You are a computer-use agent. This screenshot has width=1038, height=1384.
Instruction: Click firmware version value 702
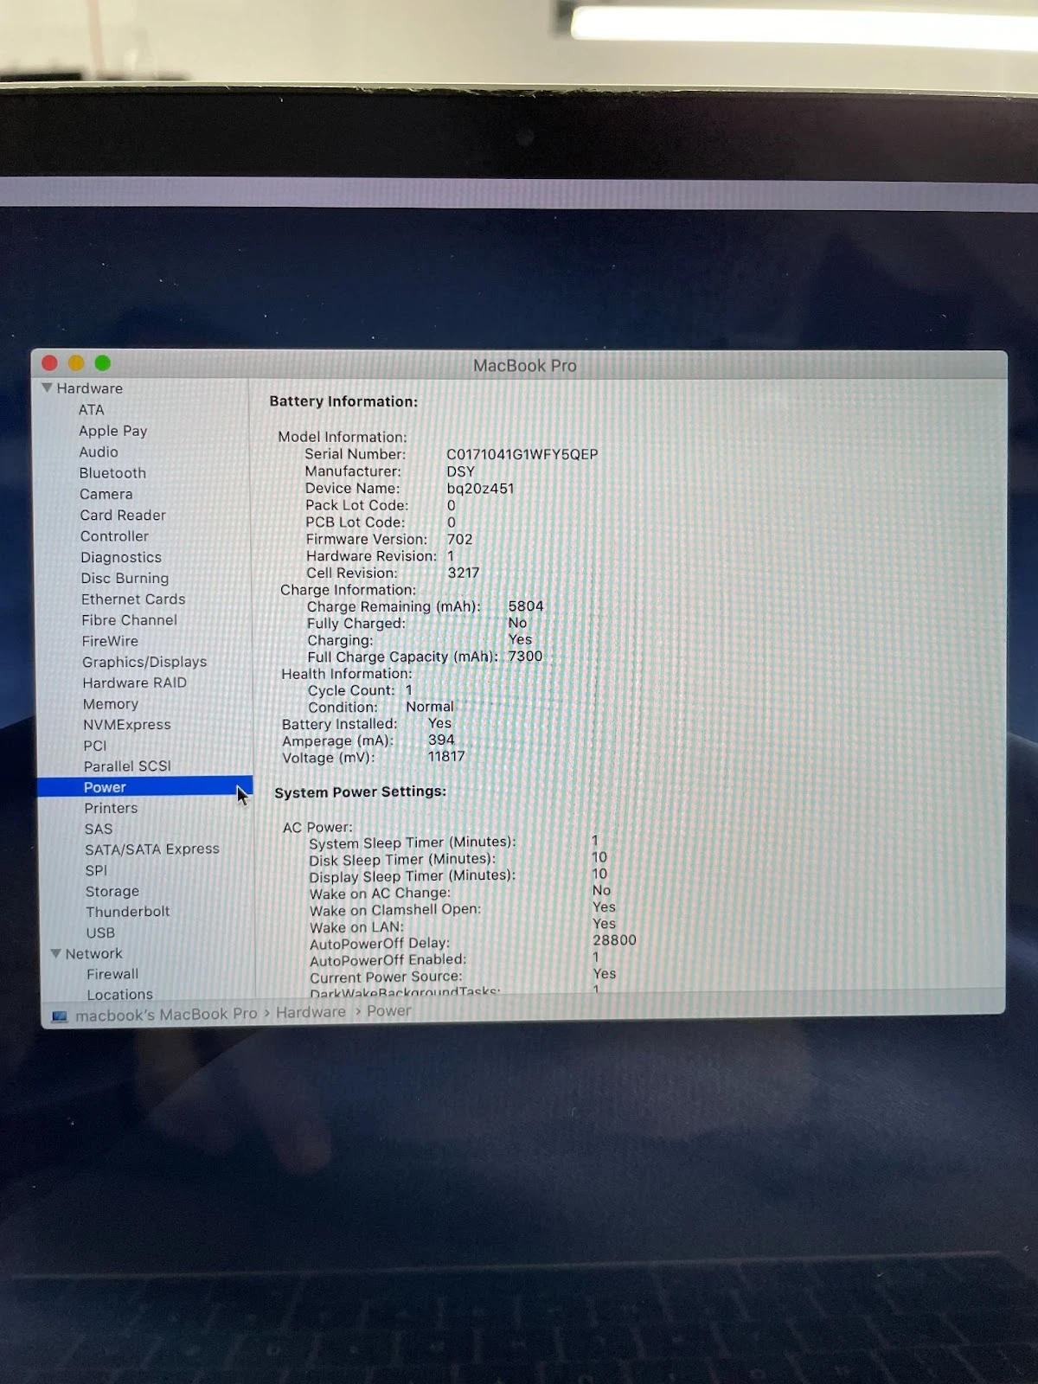(x=459, y=539)
